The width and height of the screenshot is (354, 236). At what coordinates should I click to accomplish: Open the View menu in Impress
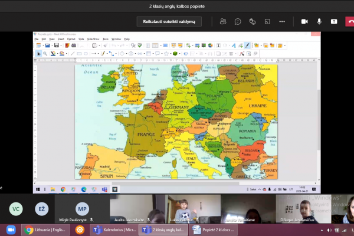(52, 39)
